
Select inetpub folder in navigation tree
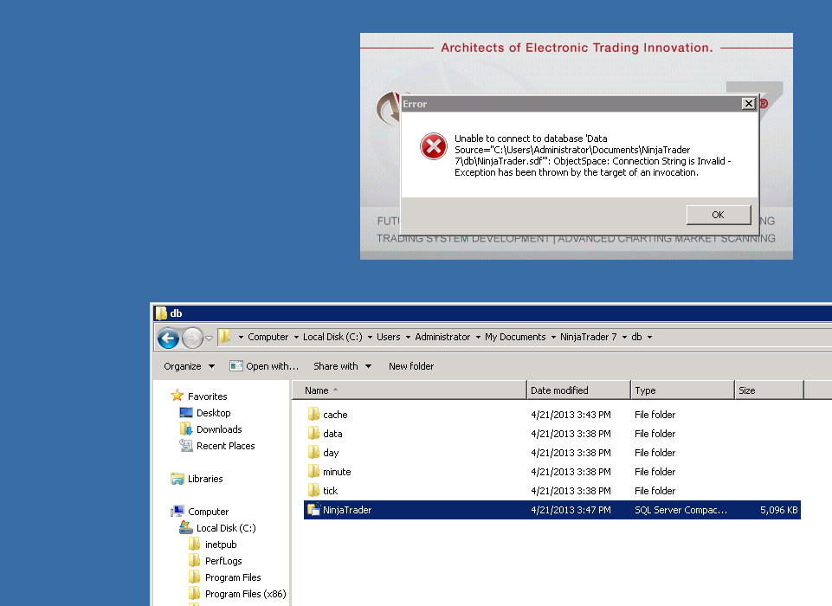click(221, 545)
